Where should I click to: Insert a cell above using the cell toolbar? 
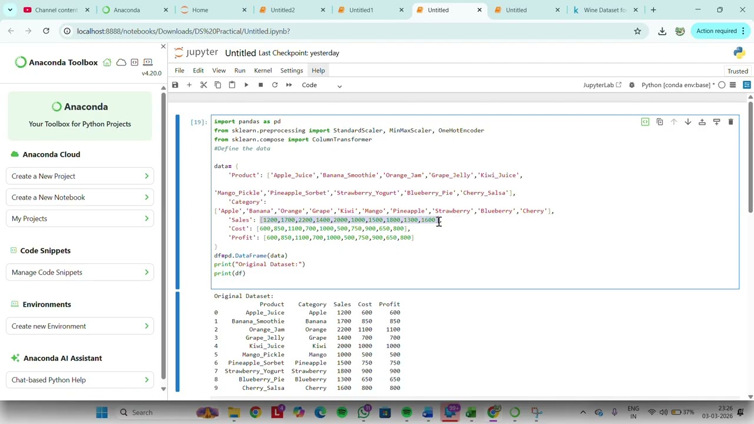[702, 122]
